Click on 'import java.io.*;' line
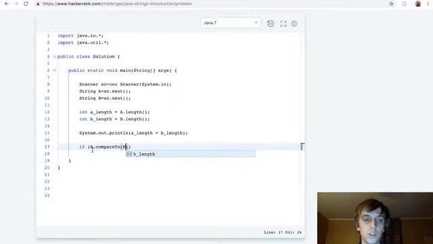The height and width of the screenshot is (244, 433). 81,36
